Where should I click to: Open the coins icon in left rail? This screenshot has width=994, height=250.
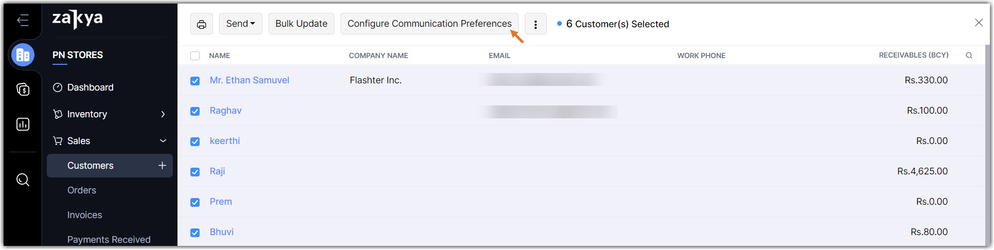(x=23, y=90)
